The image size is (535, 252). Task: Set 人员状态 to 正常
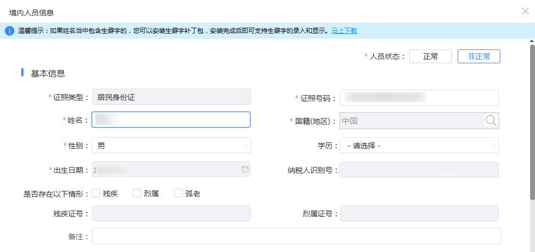coord(430,56)
